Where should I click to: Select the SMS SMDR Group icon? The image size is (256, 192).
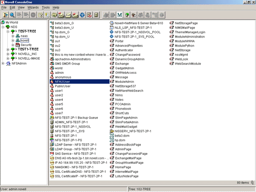coord(51,64)
